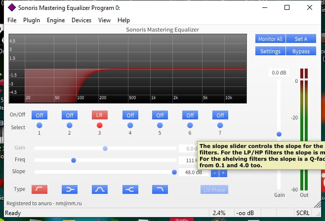Click the Bypass button
Viewport: 325px width, 221px height.
tap(301, 51)
